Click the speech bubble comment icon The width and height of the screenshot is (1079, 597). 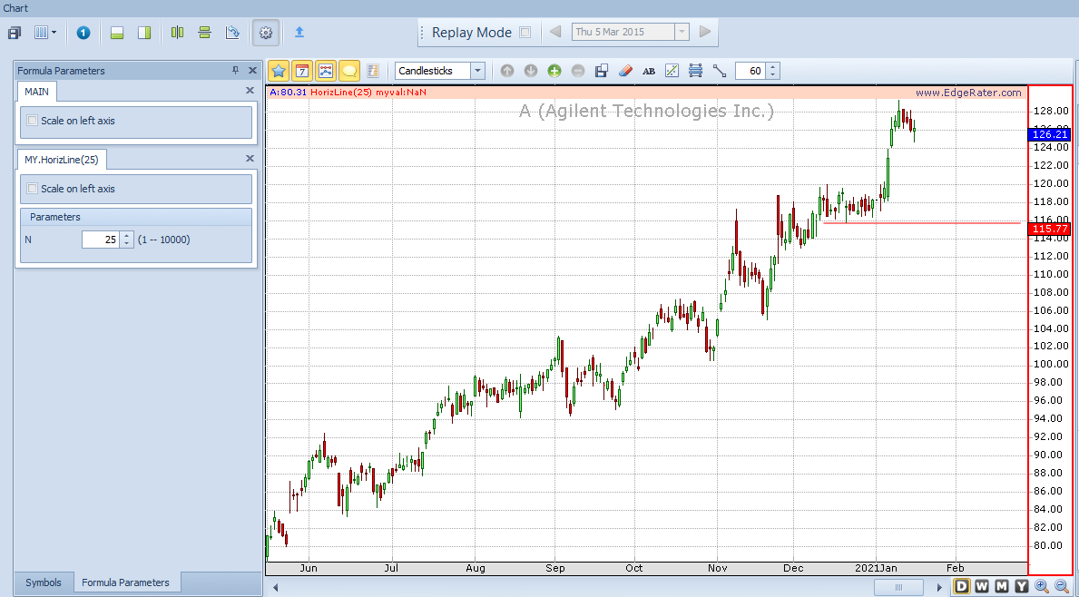349,70
